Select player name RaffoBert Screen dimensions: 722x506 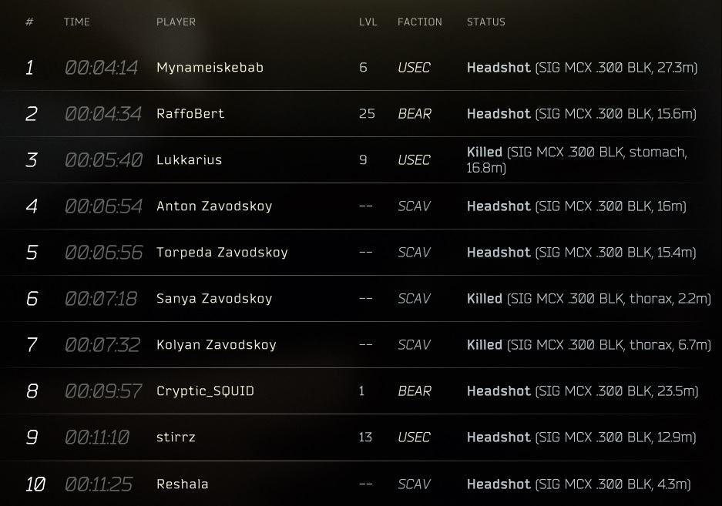(190, 114)
